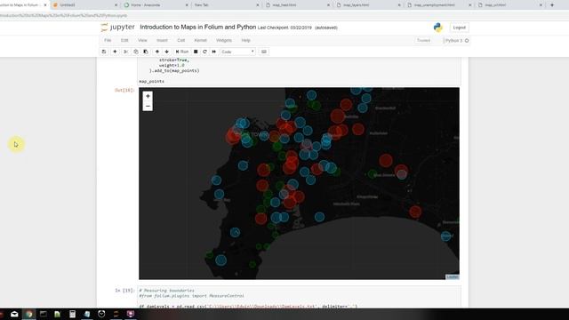Click the browser address bar URL
Image resolution: width=569 pixels, height=320 pixels.
(64, 16)
